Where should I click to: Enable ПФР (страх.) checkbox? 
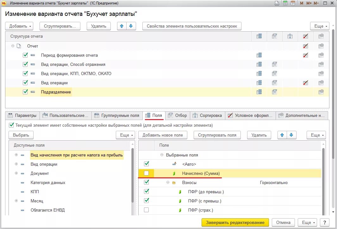tap(147, 210)
